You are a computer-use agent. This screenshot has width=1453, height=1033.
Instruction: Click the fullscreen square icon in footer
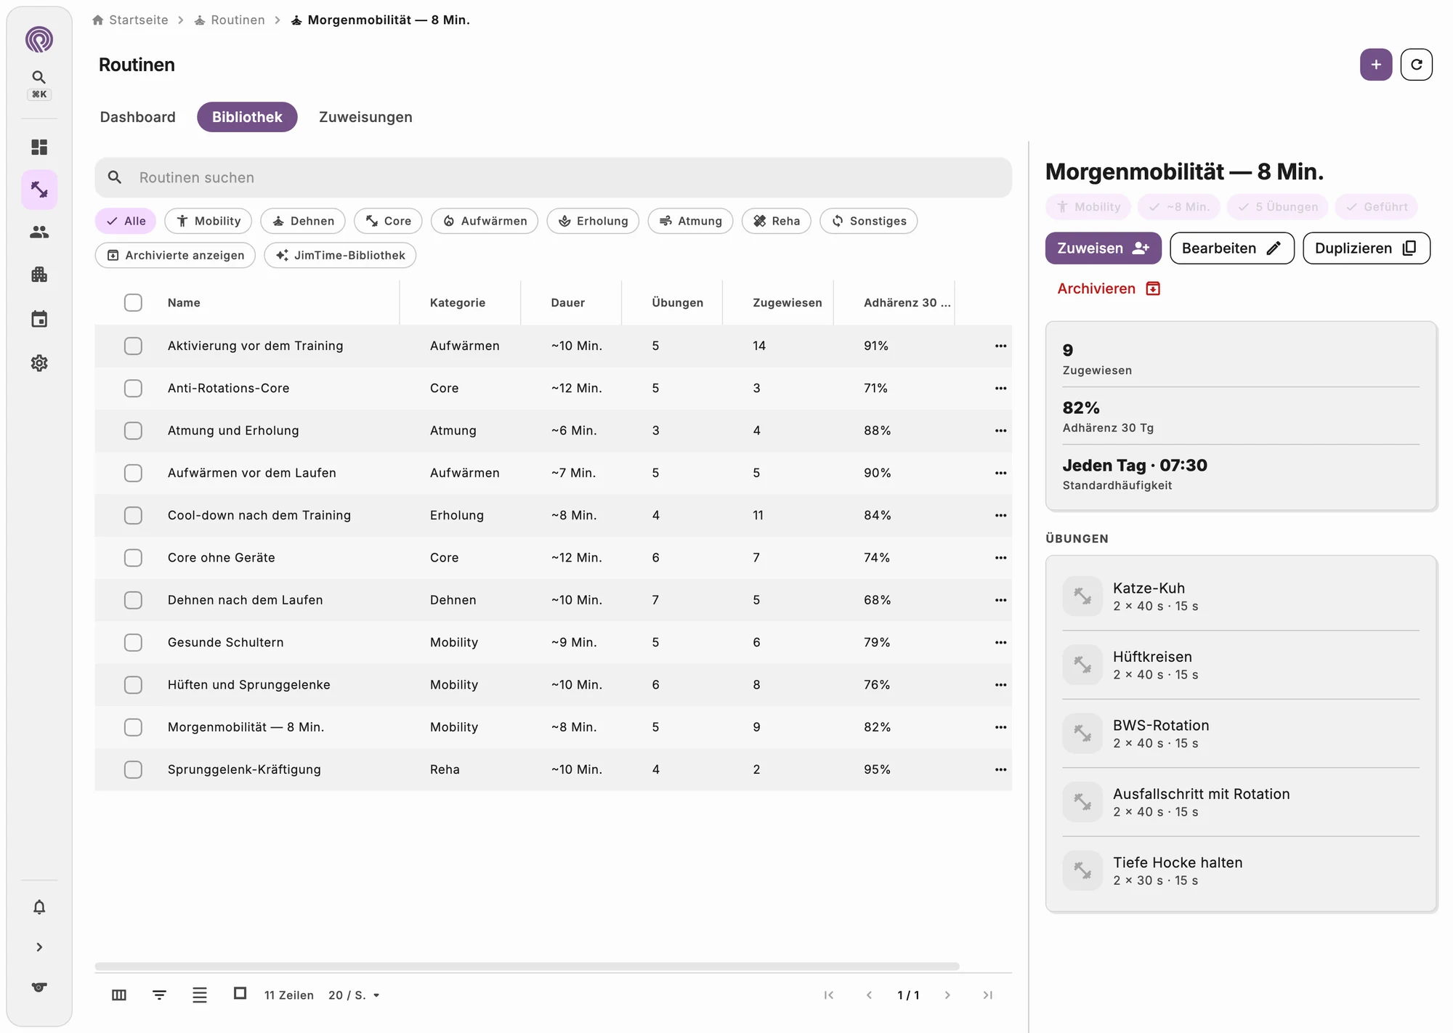pyautogui.click(x=240, y=993)
